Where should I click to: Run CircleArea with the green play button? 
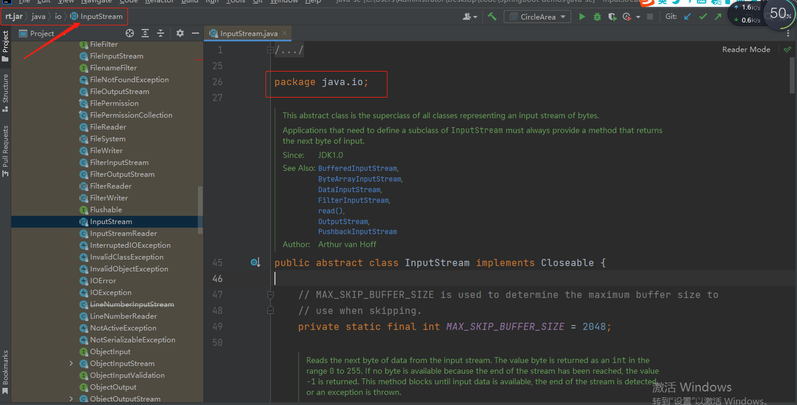[582, 17]
